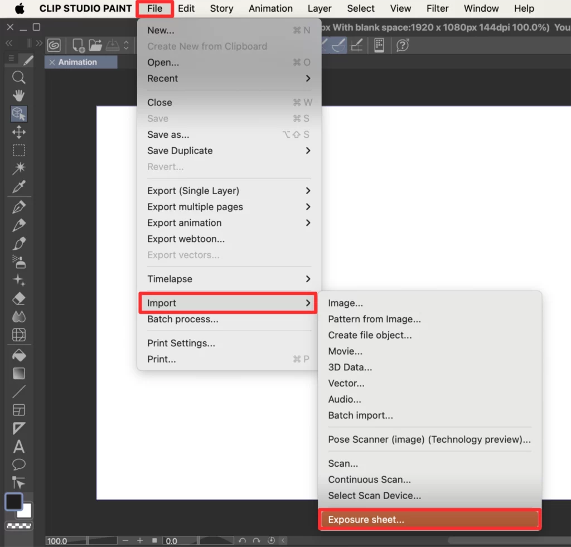Select the Figure line tool
Image resolution: width=571 pixels, height=547 pixels.
click(x=18, y=391)
